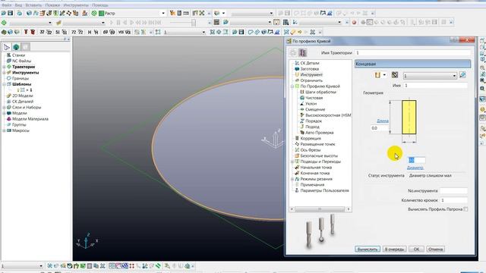The width and height of the screenshot is (486, 273).
Task: Click the hatched tool database icon in dialog
Action: click(395, 75)
